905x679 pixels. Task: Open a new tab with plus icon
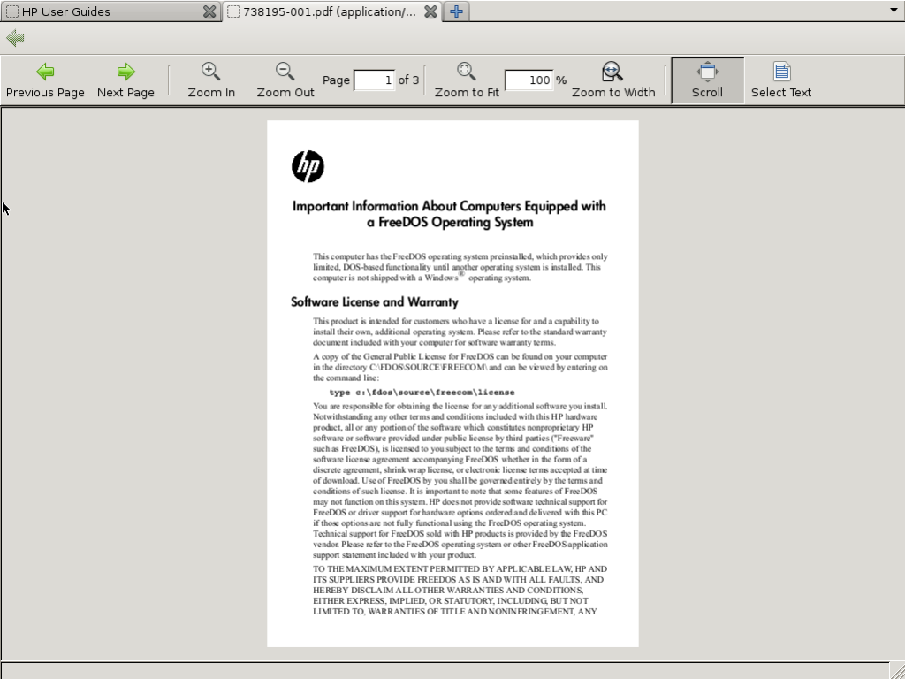(456, 11)
